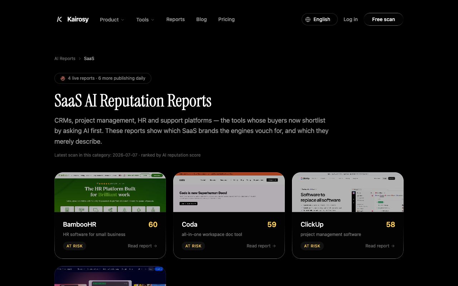Click the Log in link
This screenshot has height=286, width=458.
pyautogui.click(x=351, y=19)
